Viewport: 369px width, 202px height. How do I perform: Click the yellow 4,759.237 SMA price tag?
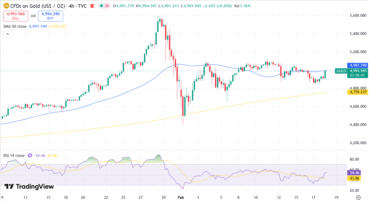coord(357,92)
